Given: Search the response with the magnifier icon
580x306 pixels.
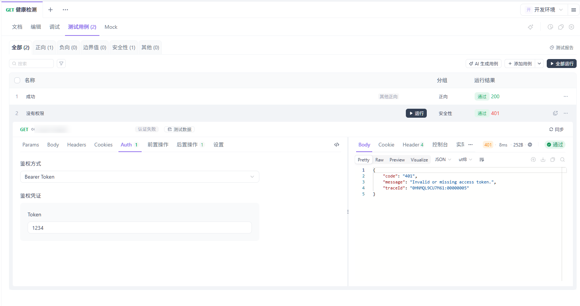Looking at the screenshot, I should [x=562, y=160].
